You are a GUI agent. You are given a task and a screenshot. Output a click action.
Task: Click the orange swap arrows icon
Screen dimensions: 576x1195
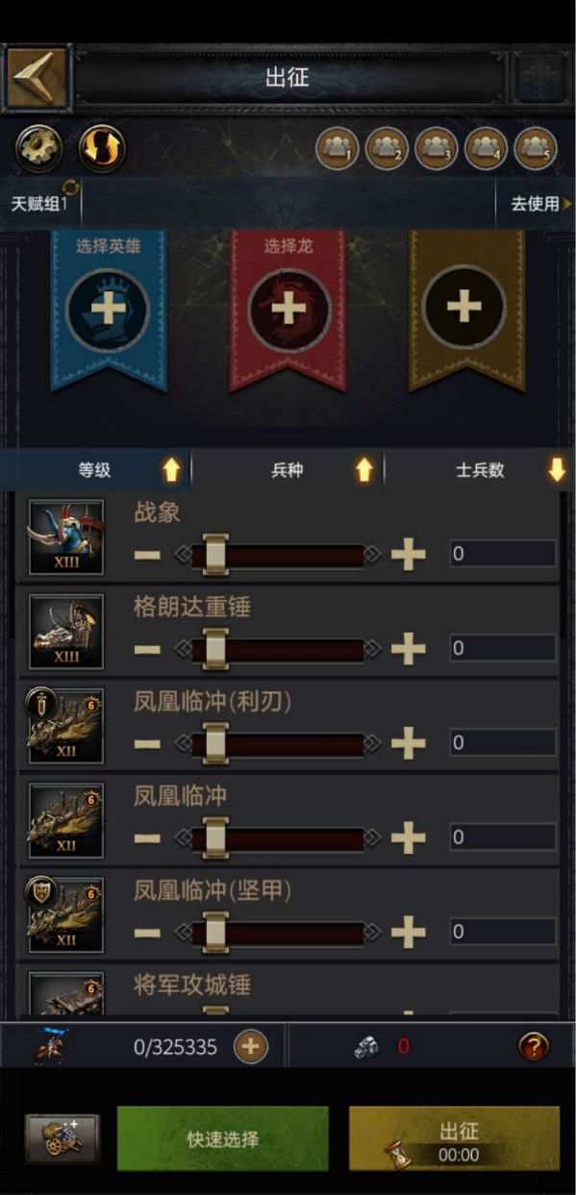[x=102, y=149]
